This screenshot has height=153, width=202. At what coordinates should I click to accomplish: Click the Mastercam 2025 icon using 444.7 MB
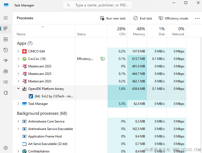(x=24, y=74)
